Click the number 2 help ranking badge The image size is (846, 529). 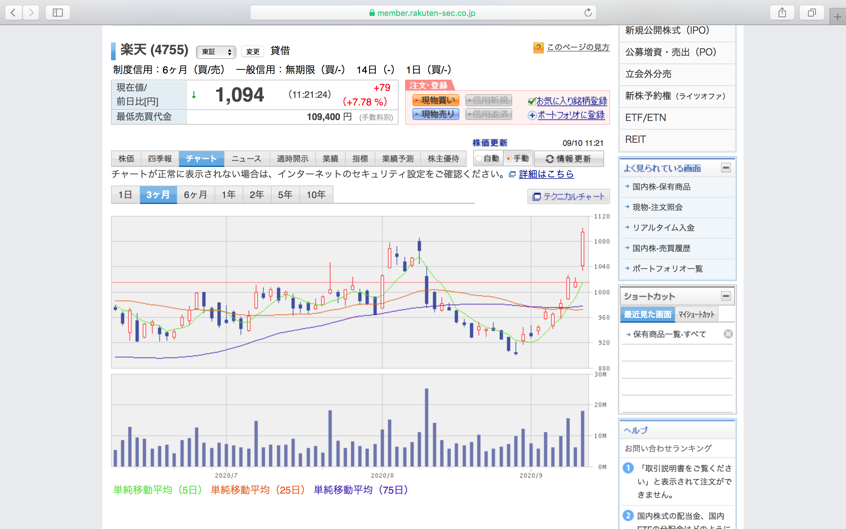(628, 515)
